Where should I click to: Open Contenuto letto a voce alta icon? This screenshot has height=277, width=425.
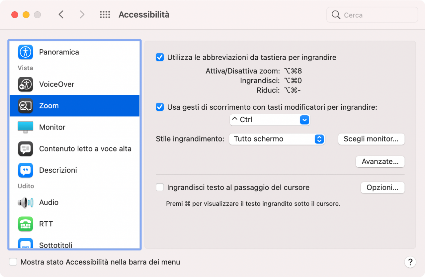coord(25,149)
